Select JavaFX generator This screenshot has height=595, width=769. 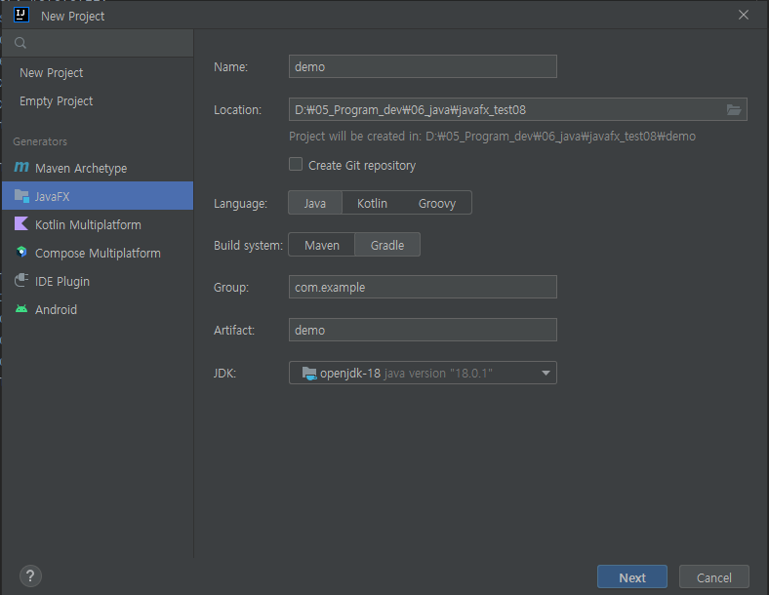point(98,196)
